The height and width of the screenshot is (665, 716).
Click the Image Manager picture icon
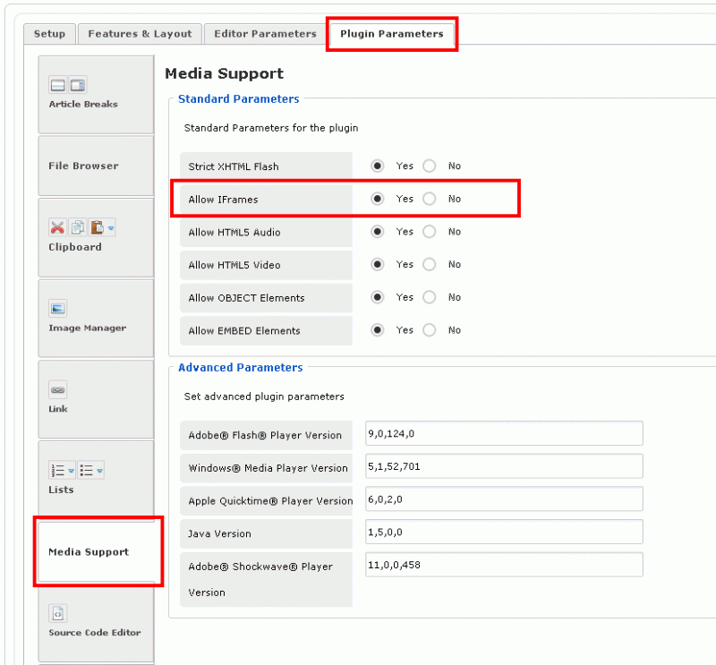click(x=58, y=309)
